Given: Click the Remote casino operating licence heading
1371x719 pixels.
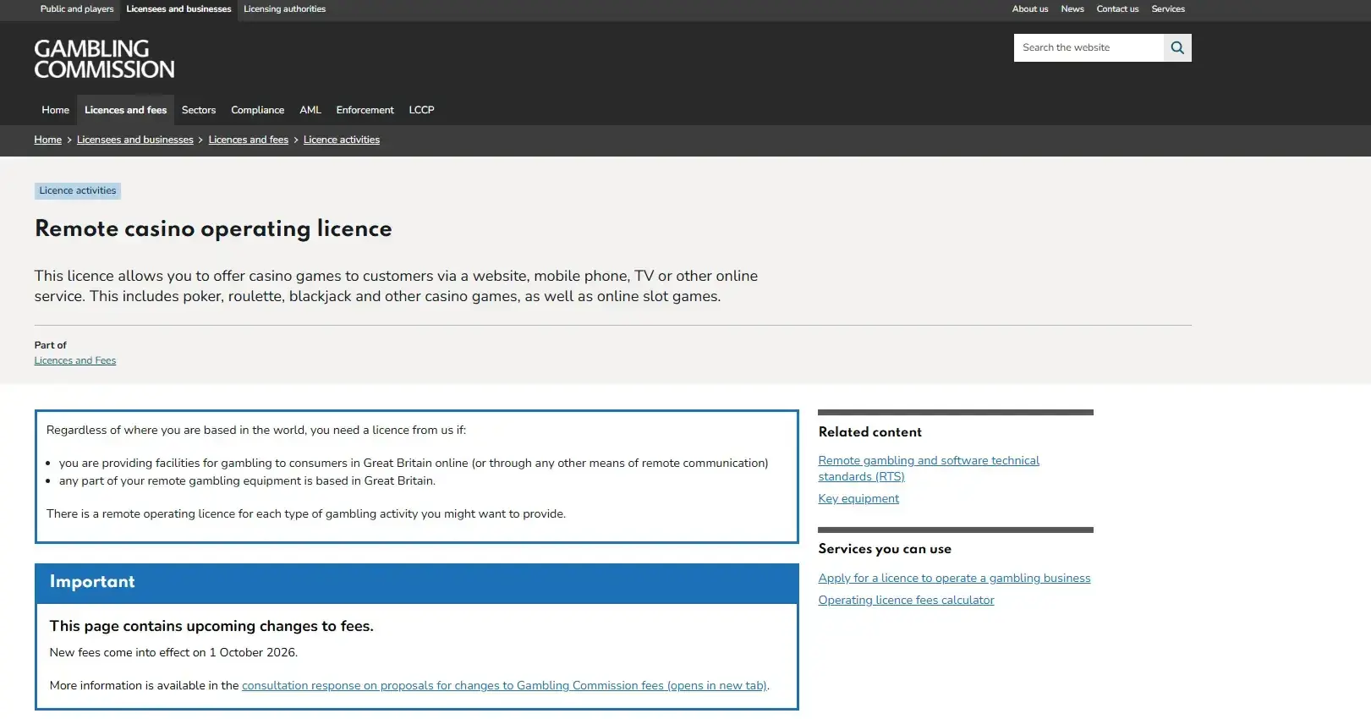Looking at the screenshot, I should pyautogui.click(x=213, y=229).
